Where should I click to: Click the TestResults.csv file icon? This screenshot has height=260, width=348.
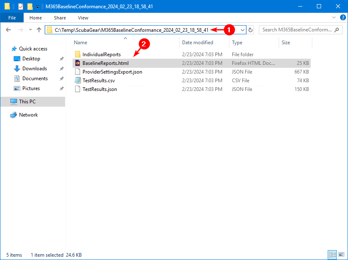(78, 80)
